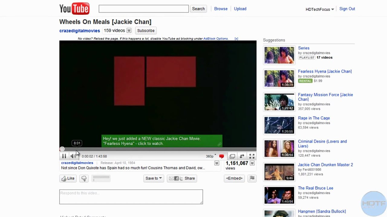
Task: Open Criminal Desire (Lovers and Liars) link
Action: (x=322, y=143)
